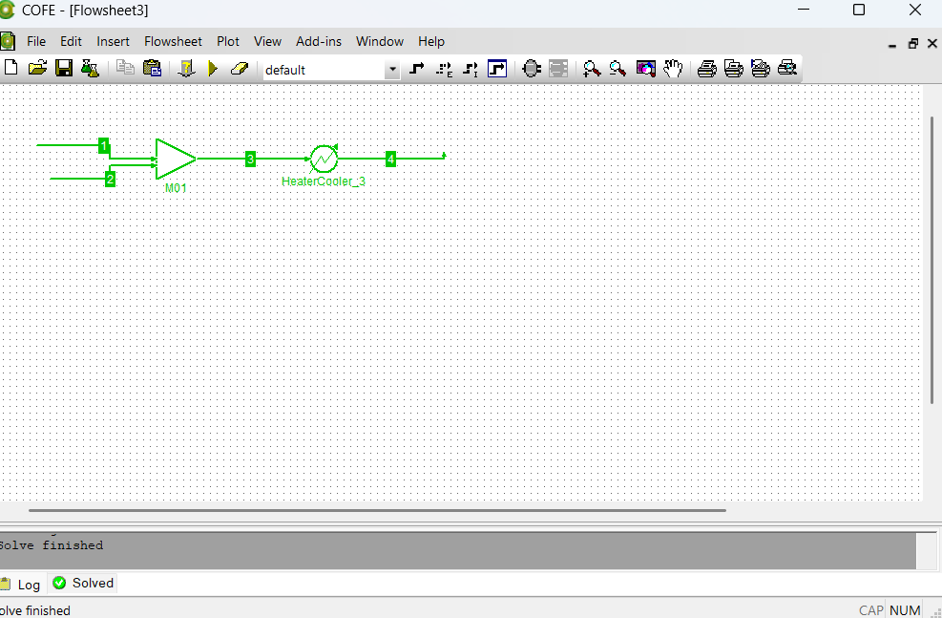Open the Add-ins menu
The height and width of the screenshot is (618, 942).
(x=319, y=41)
